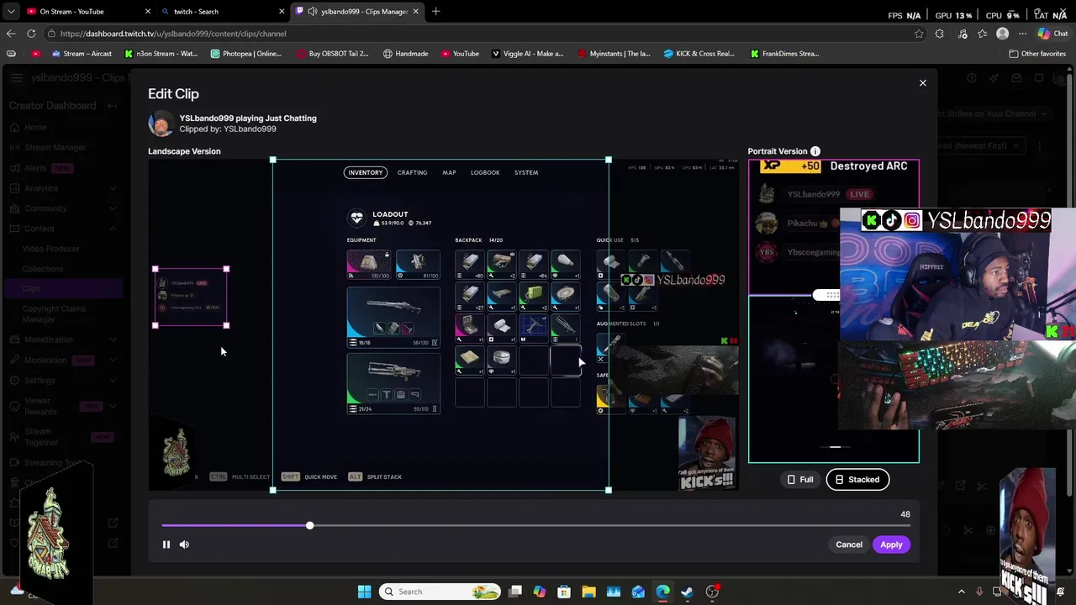Click the Edge icon on the taskbar
The width and height of the screenshot is (1076, 605).
pyautogui.click(x=662, y=592)
